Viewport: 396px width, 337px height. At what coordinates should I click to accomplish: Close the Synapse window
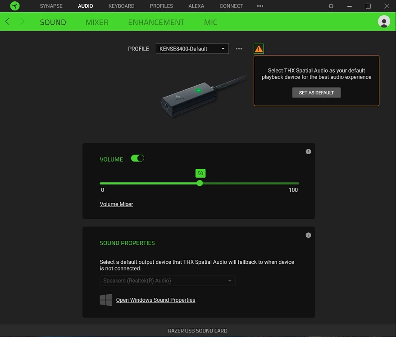(x=387, y=6)
